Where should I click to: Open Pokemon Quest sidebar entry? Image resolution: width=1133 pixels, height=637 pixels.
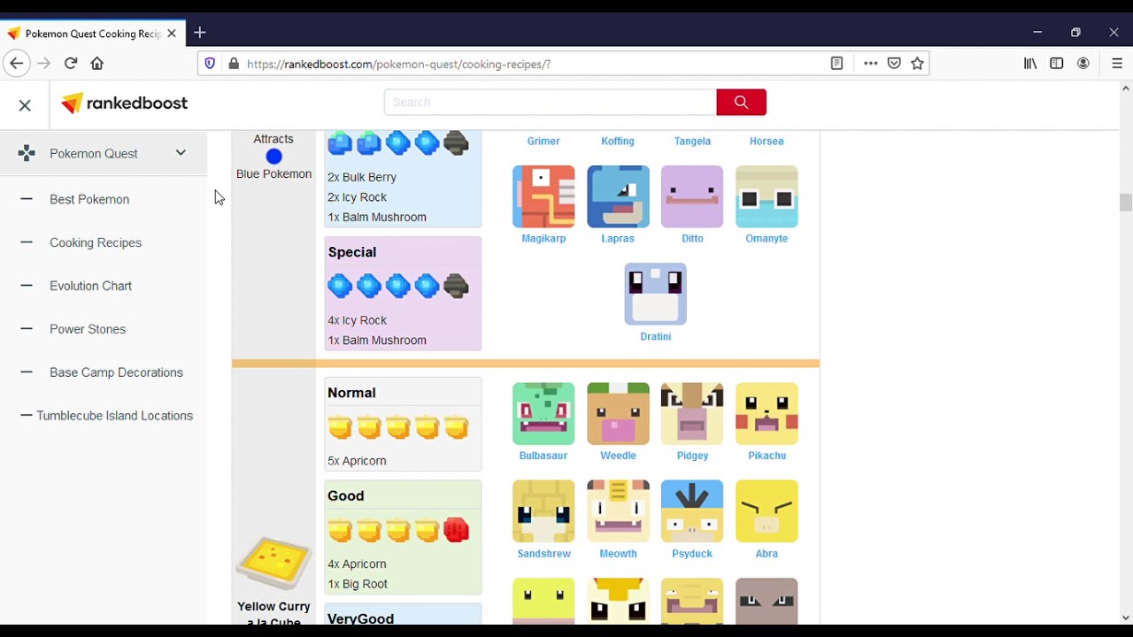click(x=94, y=154)
